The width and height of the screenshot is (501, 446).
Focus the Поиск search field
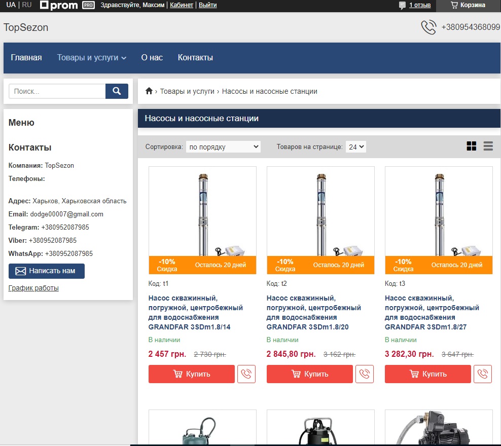pos(57,91)
